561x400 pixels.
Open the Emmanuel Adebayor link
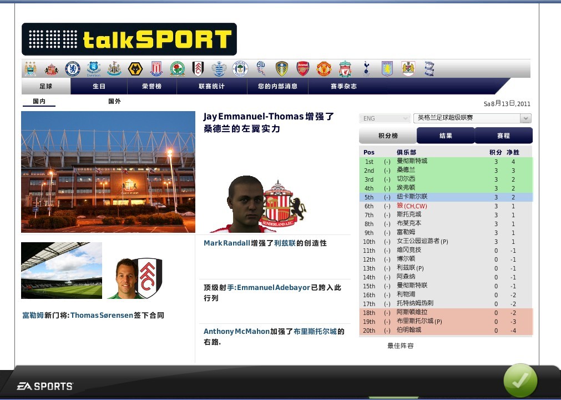tap(274, 288)
